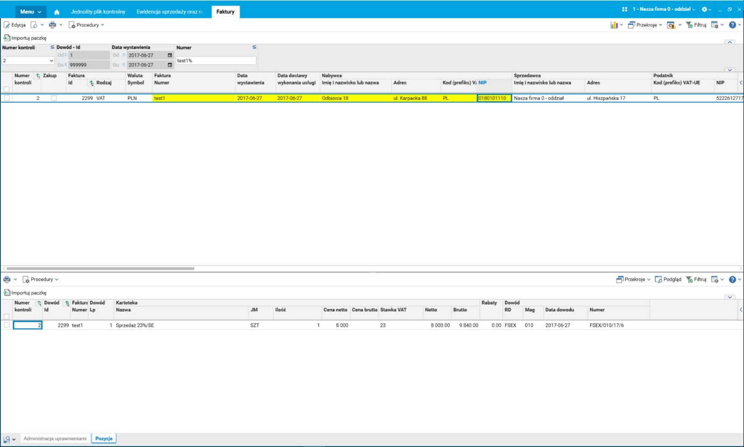Click the side chevron of Faktury grid header

point(741,83)
